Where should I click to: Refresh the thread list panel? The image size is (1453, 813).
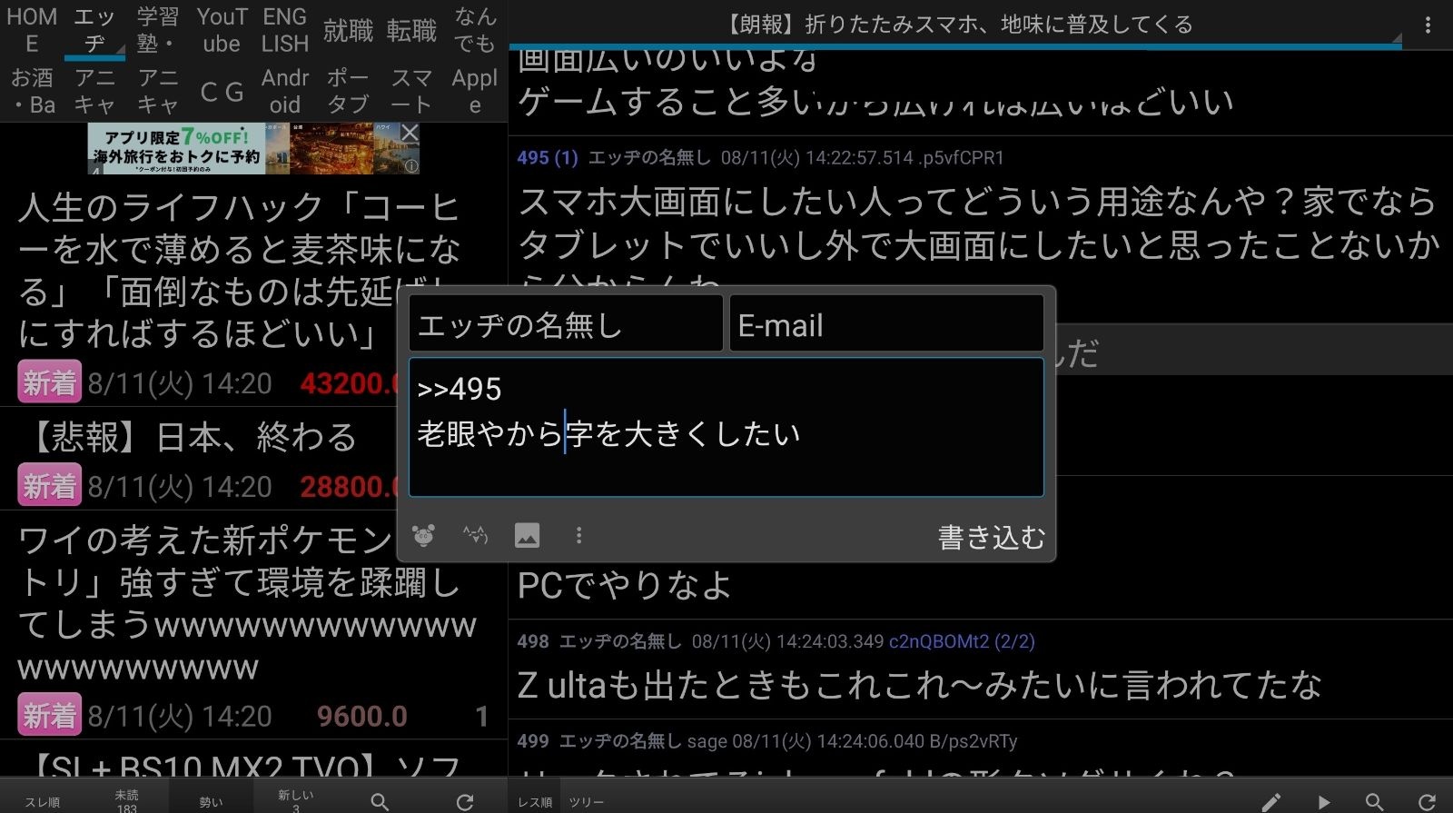pyautogui.click(x=465, y=801)
